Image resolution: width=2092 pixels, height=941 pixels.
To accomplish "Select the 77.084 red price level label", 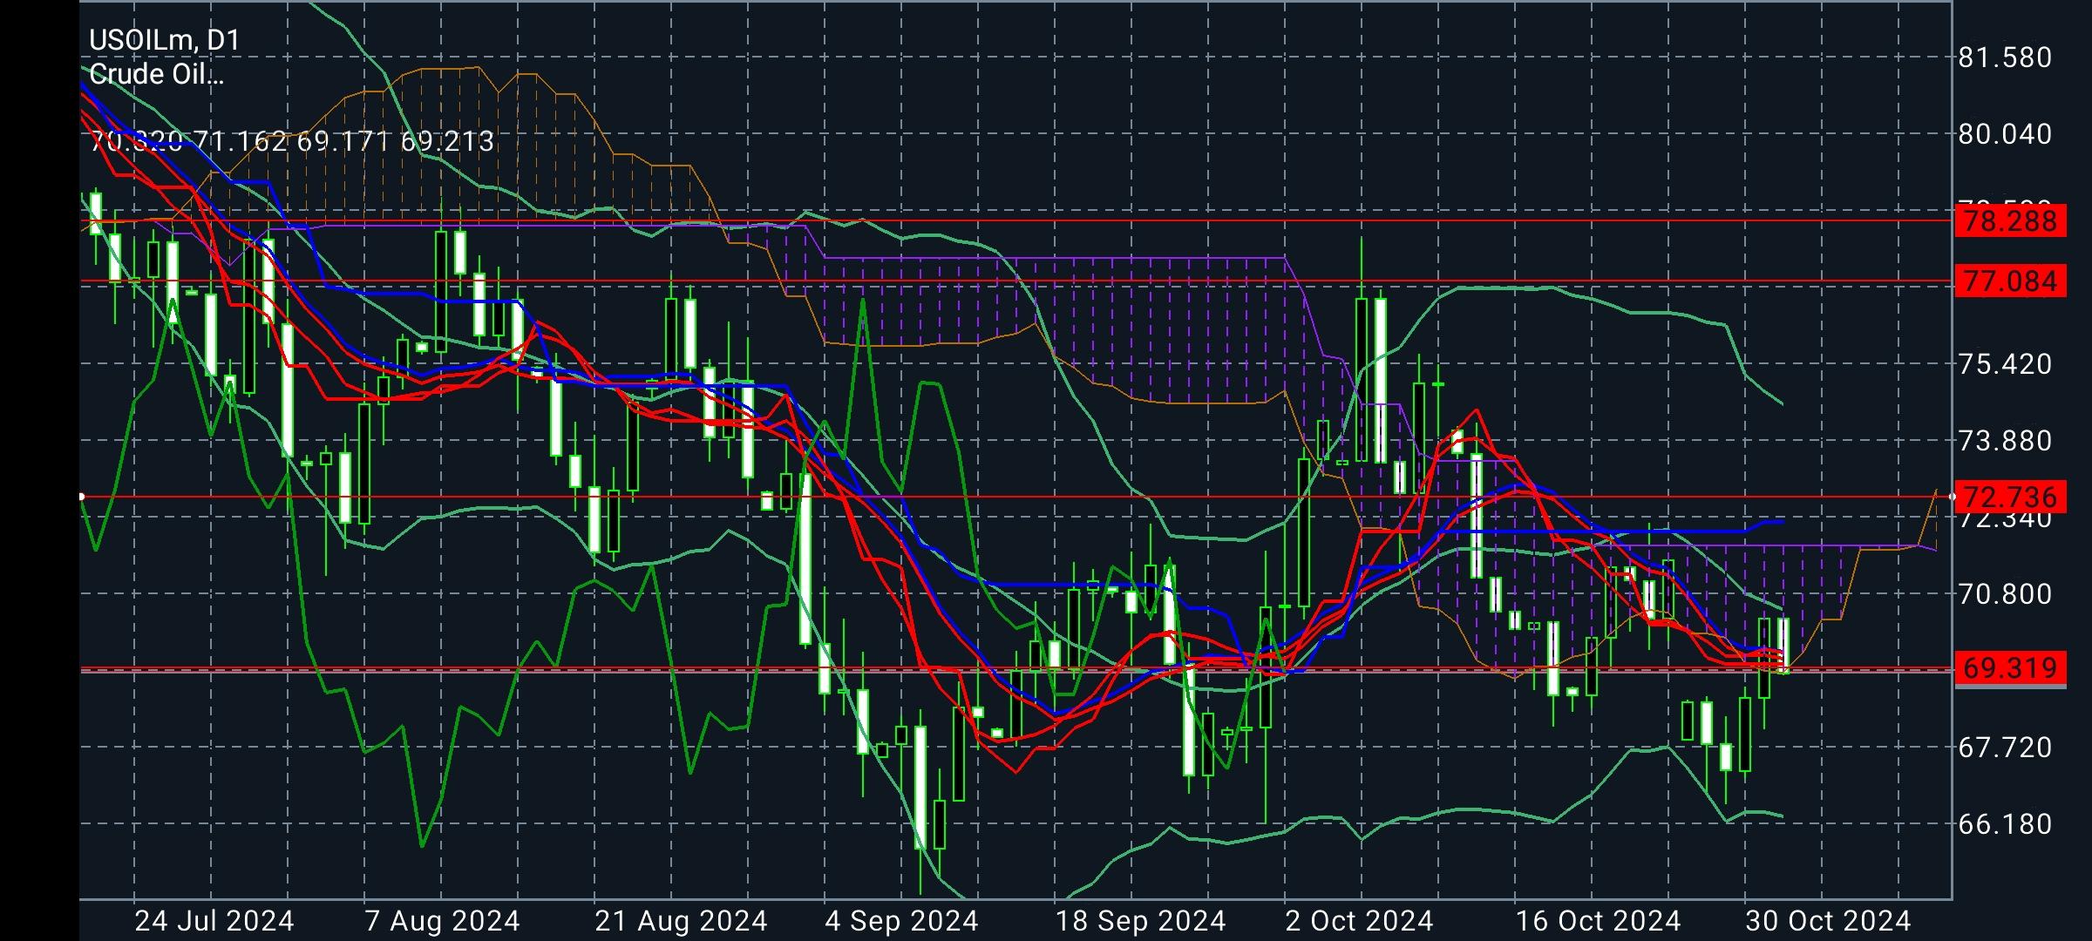I will 2012,281.
